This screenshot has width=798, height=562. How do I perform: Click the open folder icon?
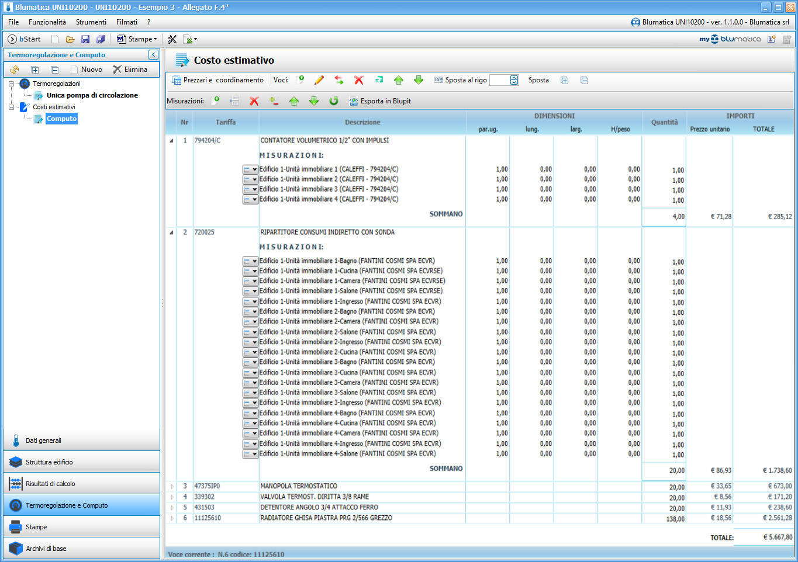[x=70, y=39]
